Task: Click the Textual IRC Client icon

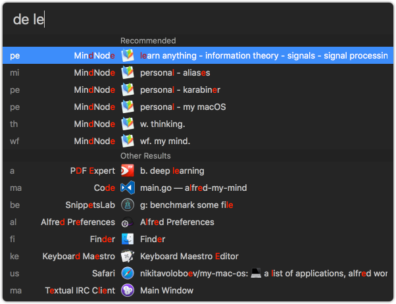Action: click(128, 290)
